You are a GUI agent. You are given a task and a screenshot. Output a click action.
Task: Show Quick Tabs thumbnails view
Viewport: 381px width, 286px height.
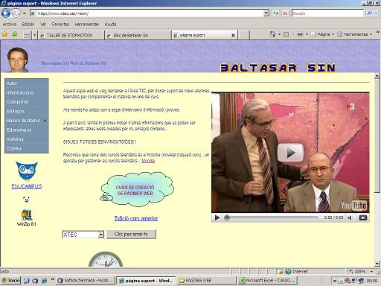(27, 35)
